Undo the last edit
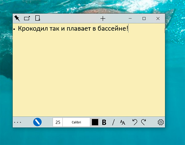Viewport: 185px width, 145px height. click(134, 122)
